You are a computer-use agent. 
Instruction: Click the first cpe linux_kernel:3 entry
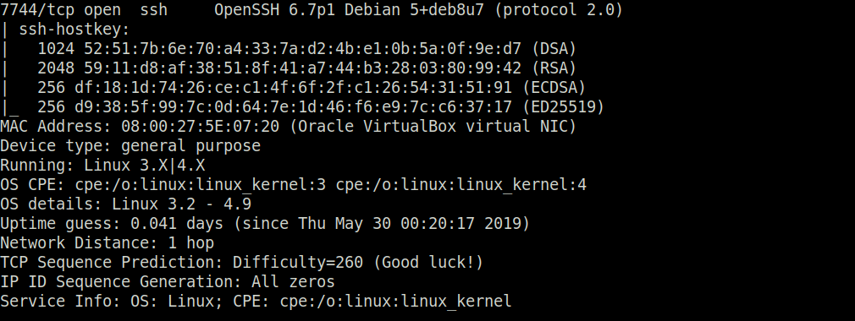[x=200, y=185]
